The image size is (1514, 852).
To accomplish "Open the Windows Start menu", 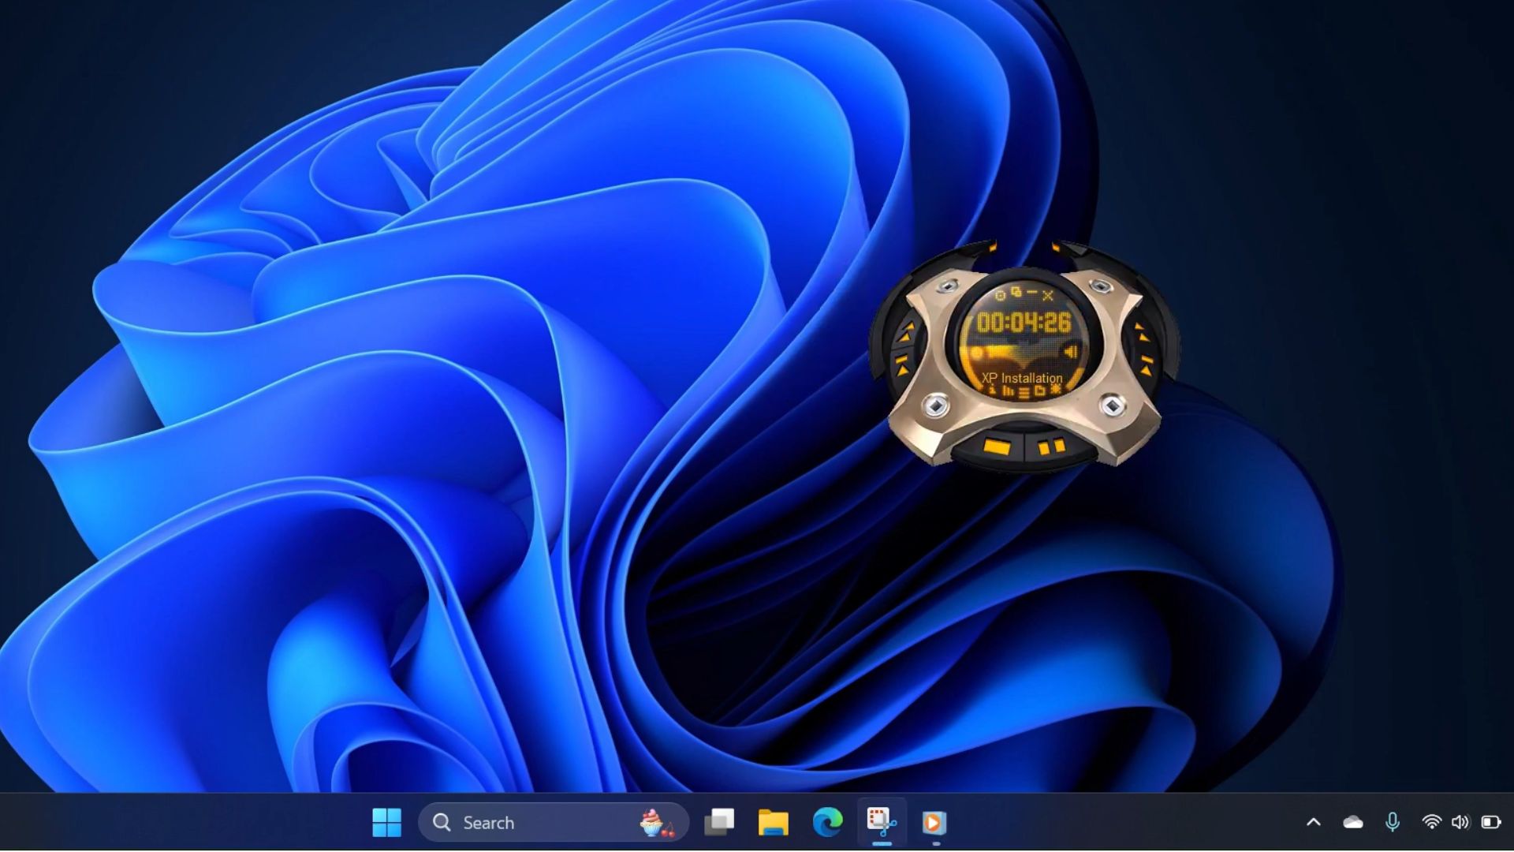I will tap(386, 822).
